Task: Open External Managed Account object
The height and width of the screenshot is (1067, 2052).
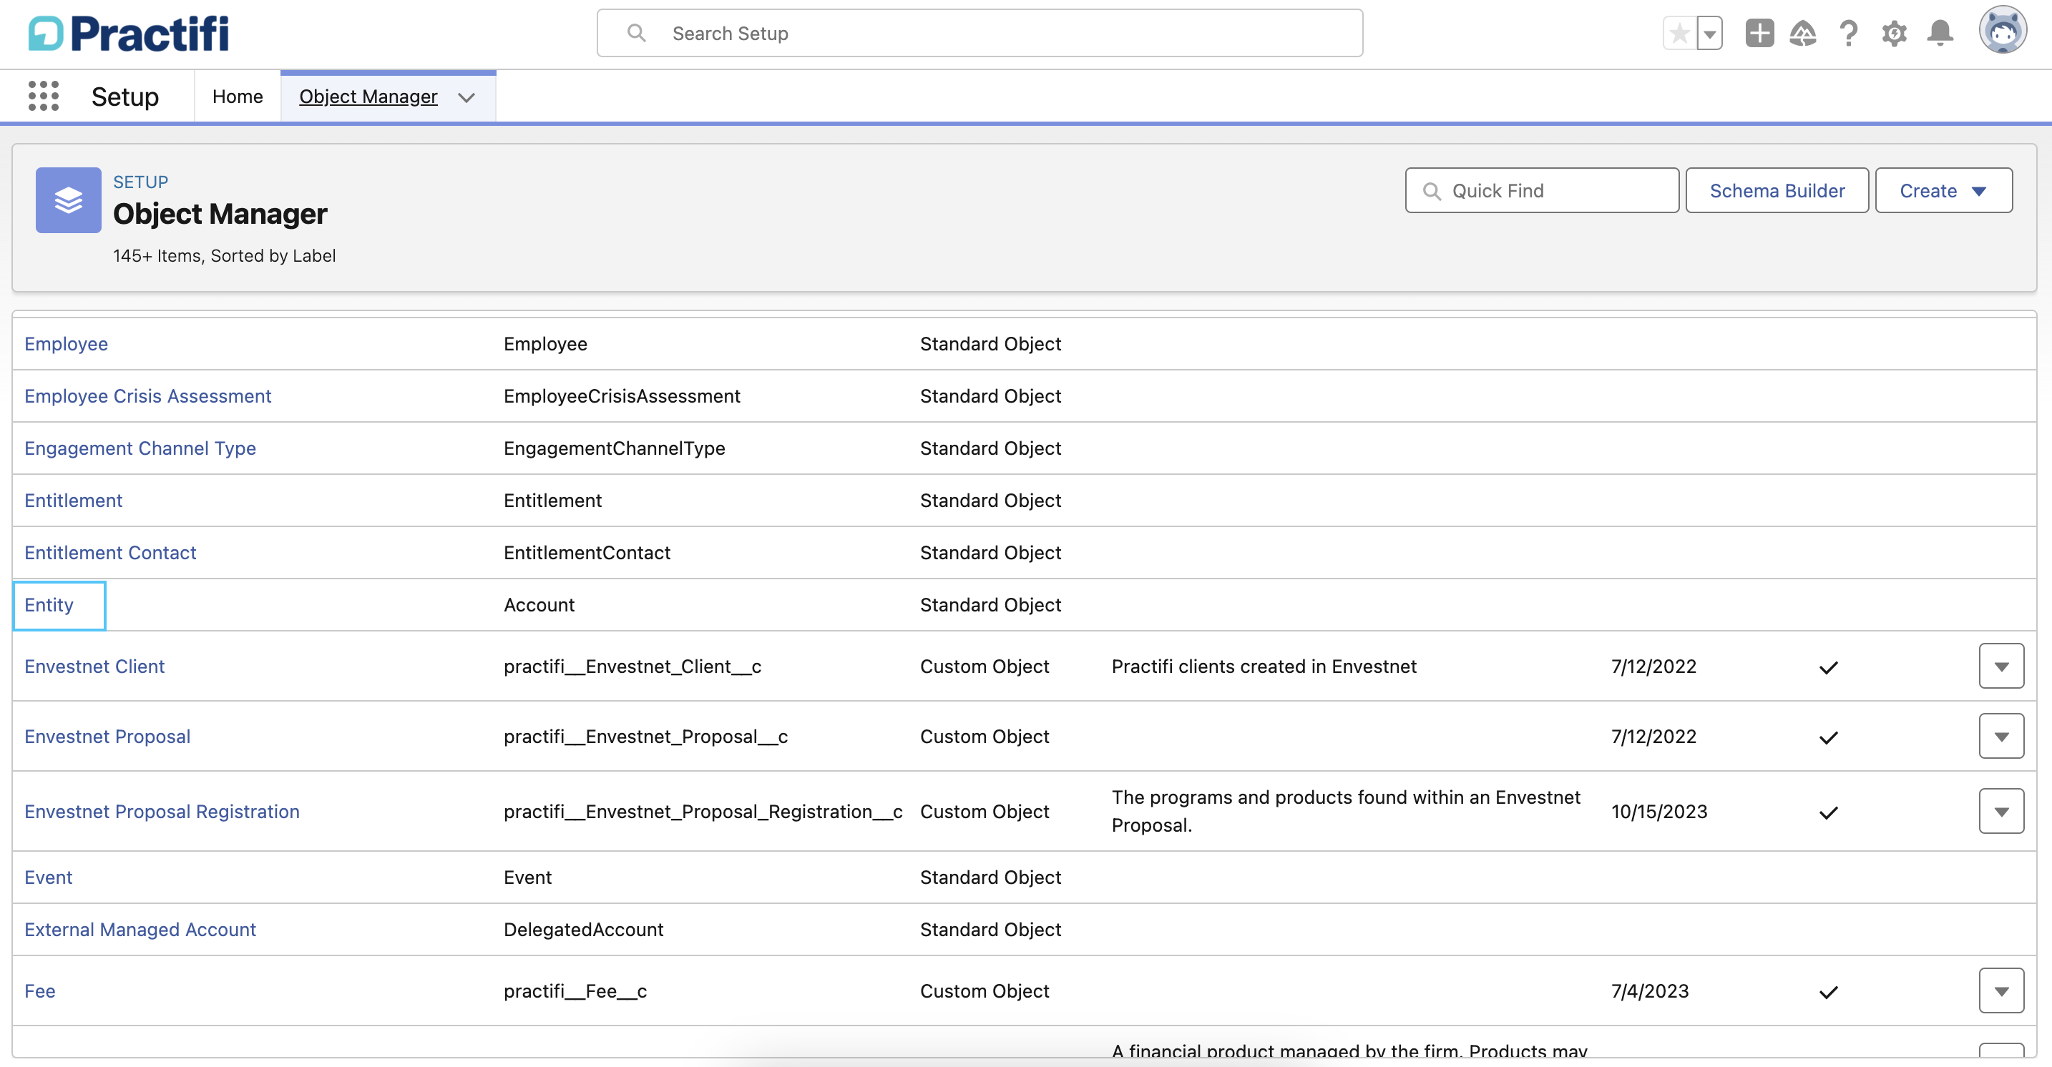Action: point(140,929)
